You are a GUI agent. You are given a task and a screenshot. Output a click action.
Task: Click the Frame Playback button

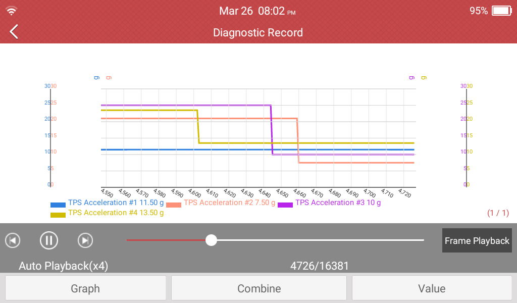[x=477, y=241]
